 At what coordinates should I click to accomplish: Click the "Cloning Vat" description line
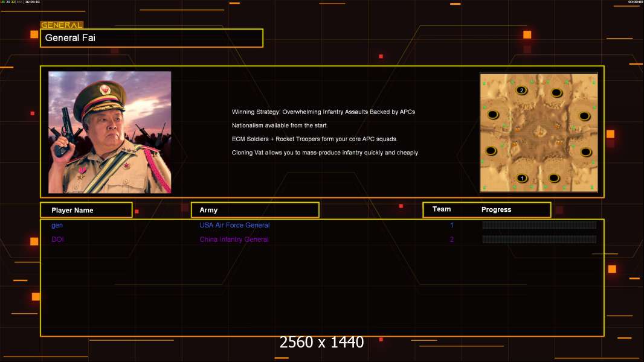[x=325, y=153]
